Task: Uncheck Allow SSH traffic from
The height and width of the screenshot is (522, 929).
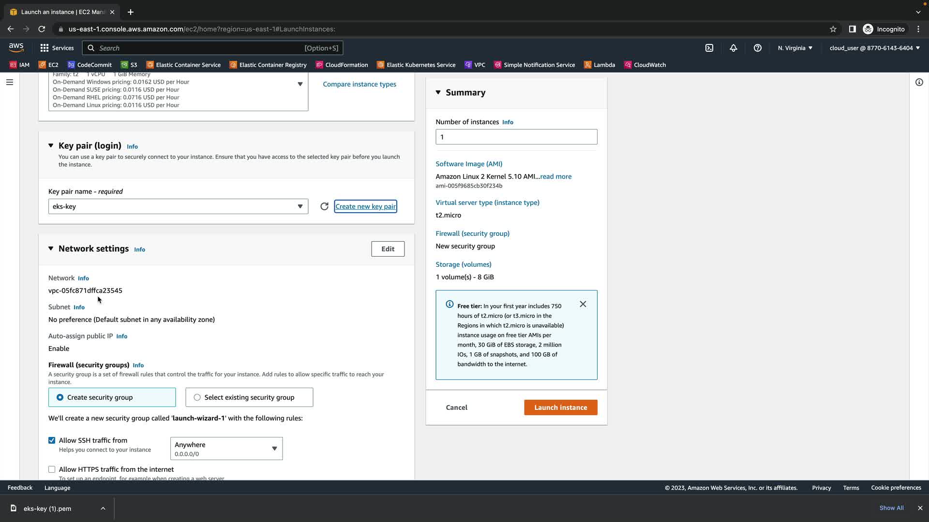Action: [52, 440]
